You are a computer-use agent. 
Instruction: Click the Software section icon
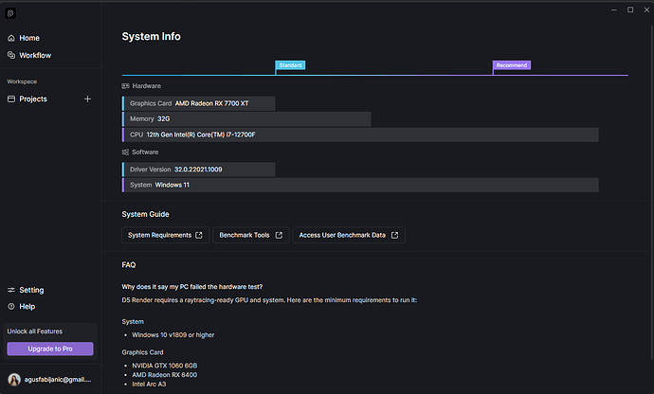click(126, 152)
